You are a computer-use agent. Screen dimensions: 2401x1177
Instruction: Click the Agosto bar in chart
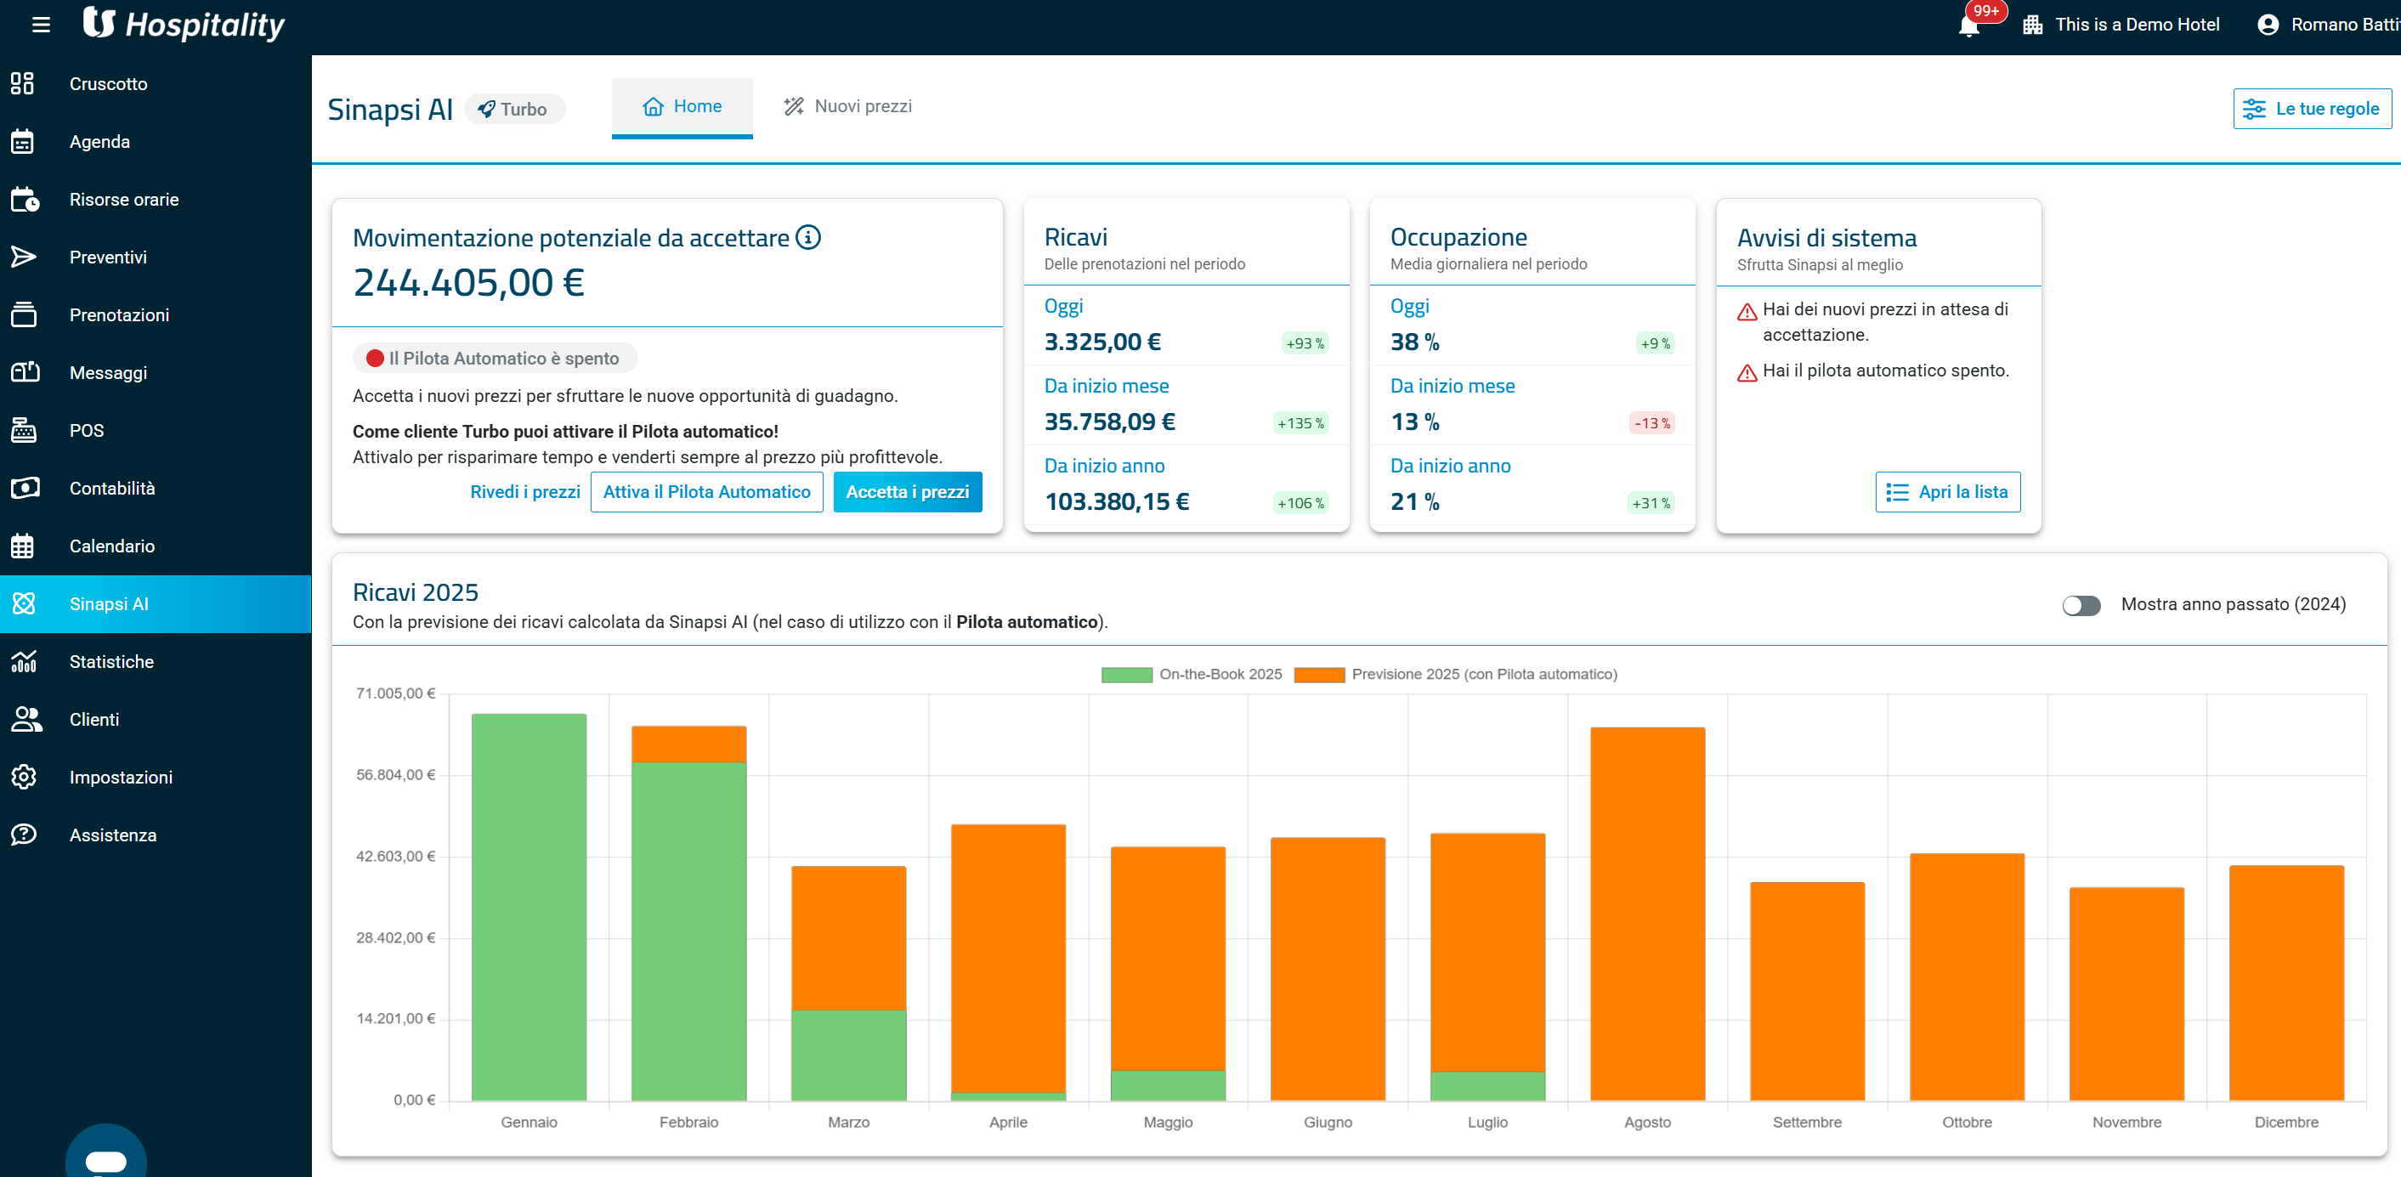click(1647, 914)
